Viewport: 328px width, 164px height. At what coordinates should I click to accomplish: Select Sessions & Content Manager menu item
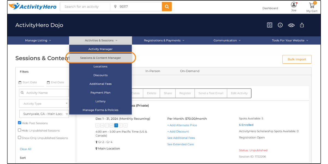pyautogui.click(x=101, y=58)
